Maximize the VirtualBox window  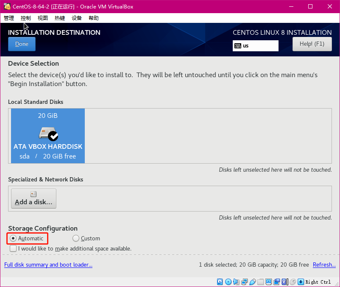(x=310, y=6)
